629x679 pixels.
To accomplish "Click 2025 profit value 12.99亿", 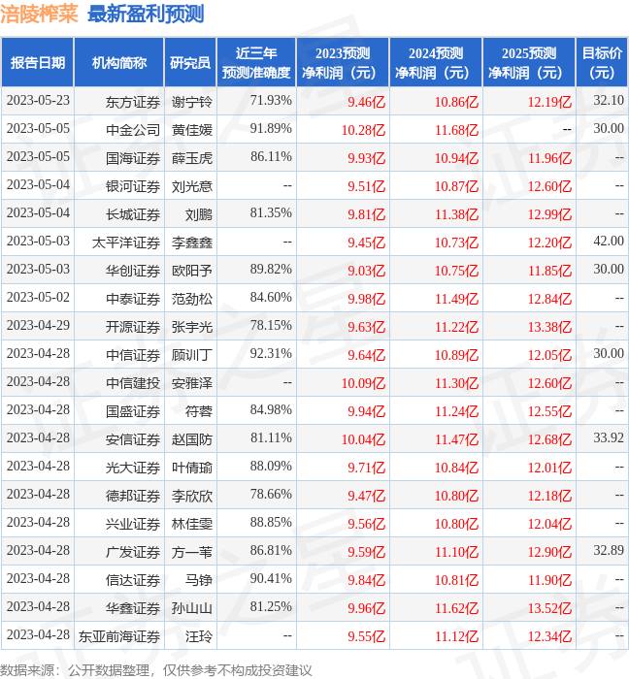I will point(549,214).
